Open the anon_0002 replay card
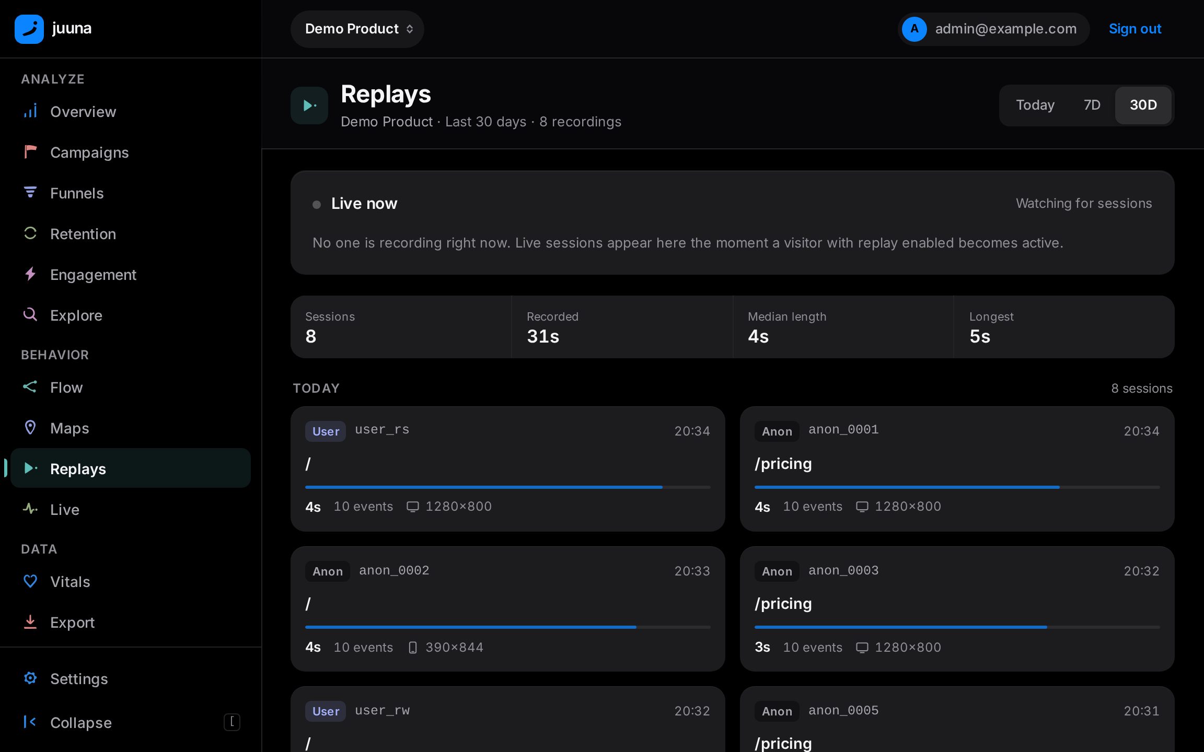The image size is (1204, 752). click(508, 609)
